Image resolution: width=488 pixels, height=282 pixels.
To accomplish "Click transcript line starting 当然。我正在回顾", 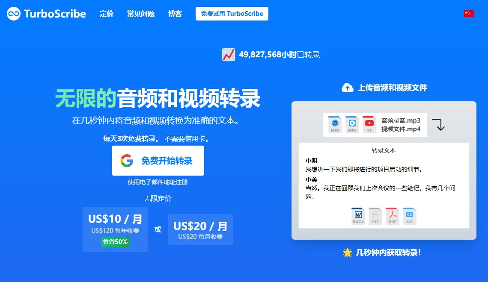I will tap(380, 192).
